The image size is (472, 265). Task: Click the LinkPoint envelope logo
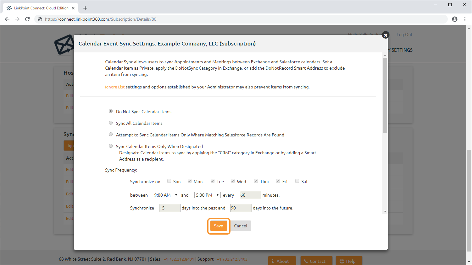64,45
